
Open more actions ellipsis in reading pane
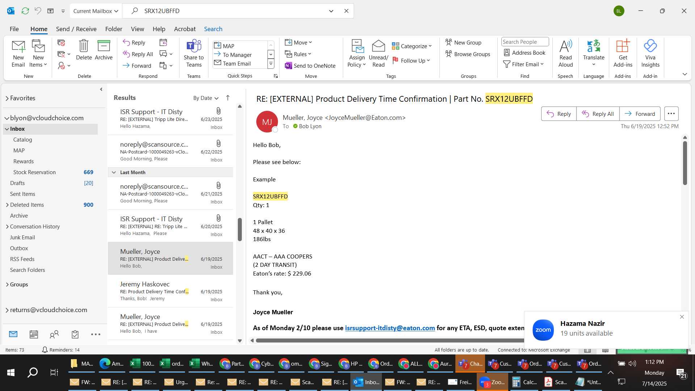[671, 114]
